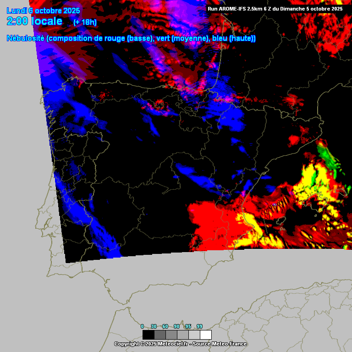Screen dimensions: 352x352
Task: Click the (+ 18h) forecast offset
Action: [x=85, y=22]
